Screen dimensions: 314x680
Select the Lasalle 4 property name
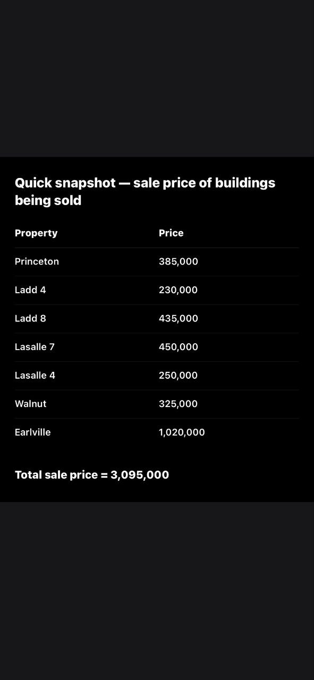coord(35,375)
